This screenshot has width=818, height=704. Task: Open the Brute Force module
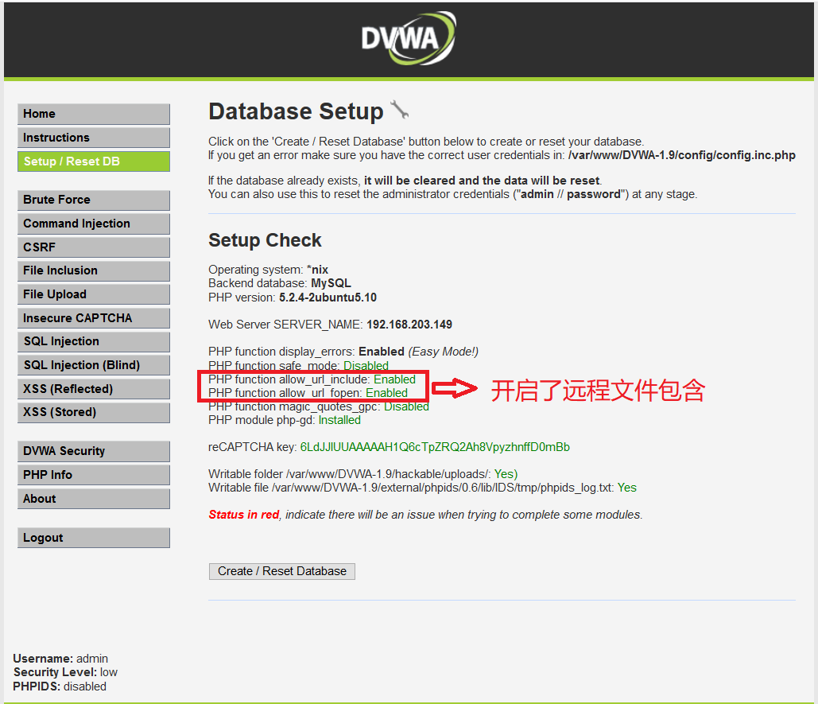click(x=93, y=200)
